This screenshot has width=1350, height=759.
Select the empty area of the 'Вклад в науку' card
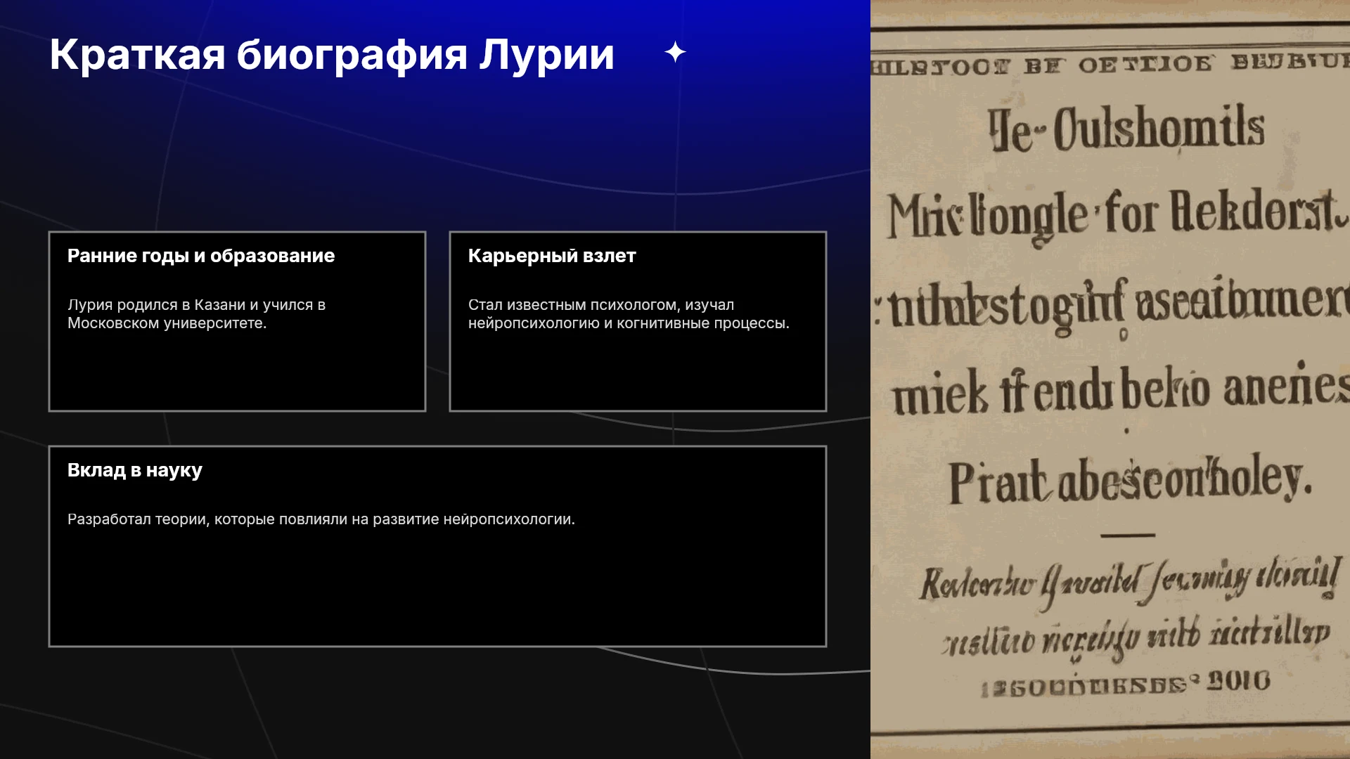pyautogui.click(x=437, y=590)
